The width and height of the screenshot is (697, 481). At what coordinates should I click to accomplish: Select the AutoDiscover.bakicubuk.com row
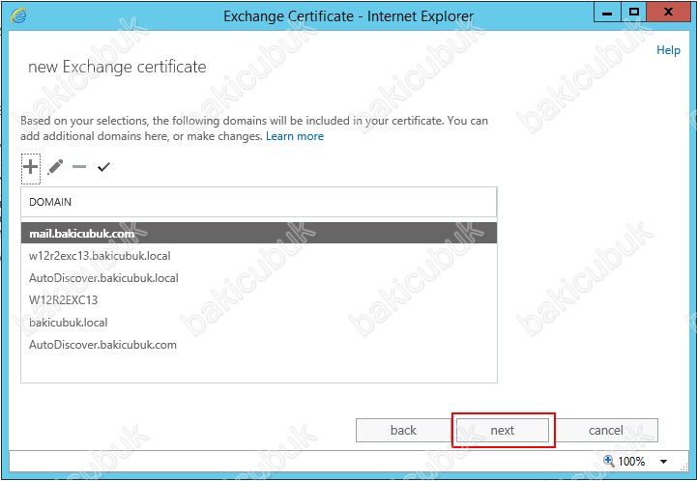(x=259, y=345)
